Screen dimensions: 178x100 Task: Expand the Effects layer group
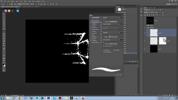coord(147,26)
